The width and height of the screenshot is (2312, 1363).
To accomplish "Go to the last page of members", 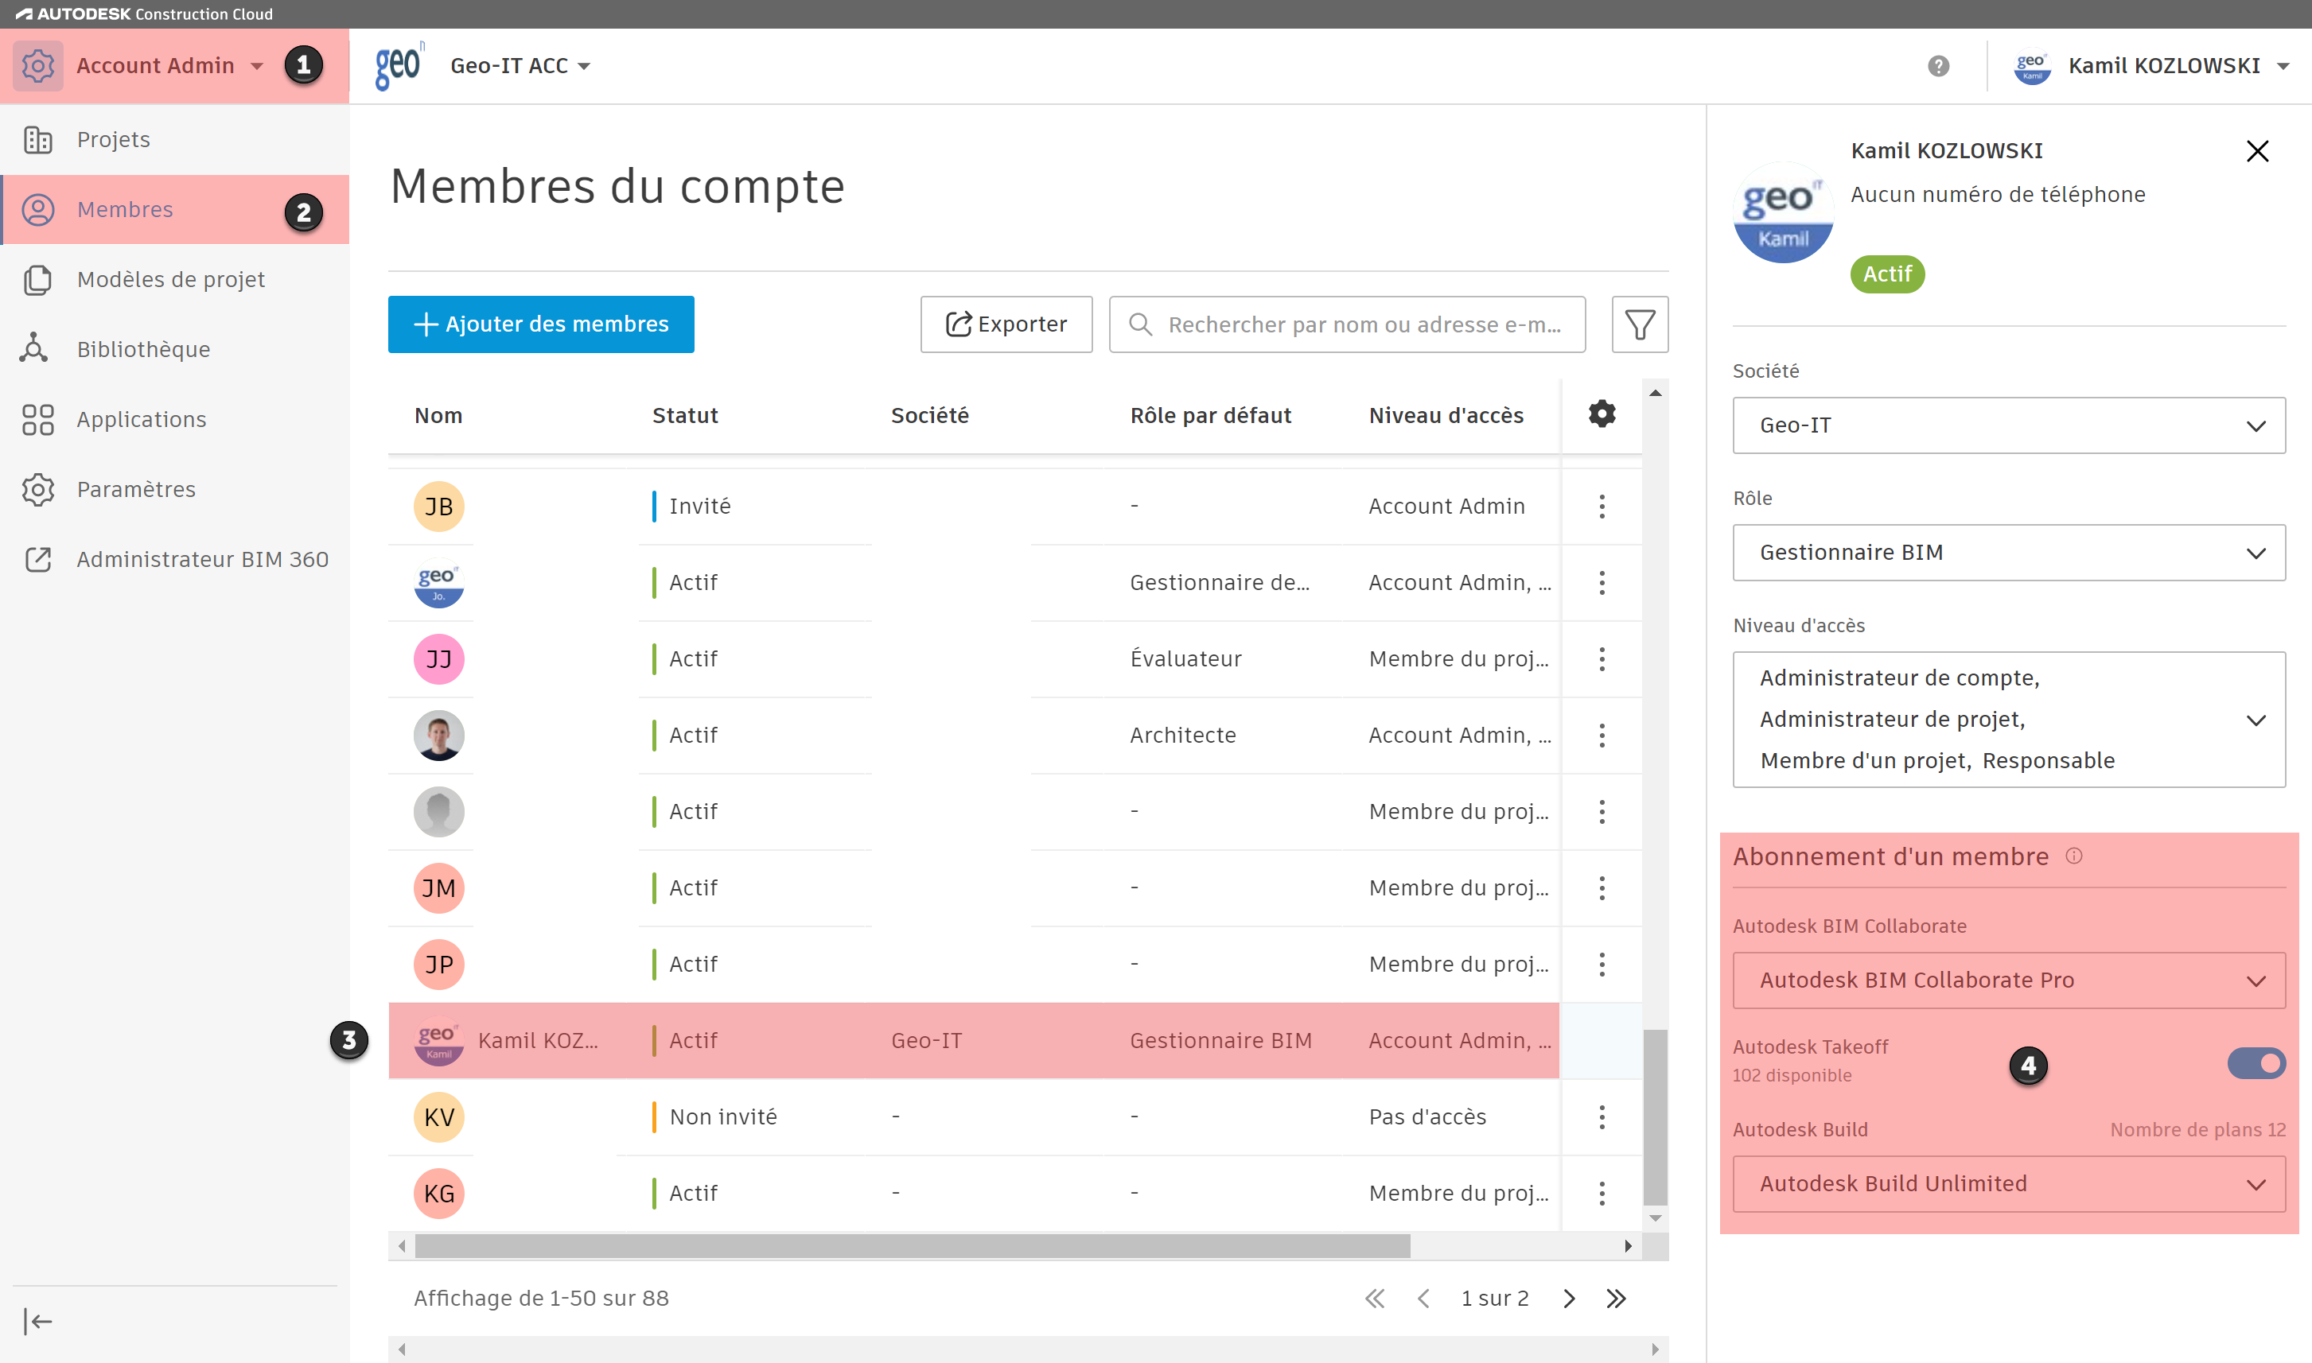I will coord(1617,1298).
